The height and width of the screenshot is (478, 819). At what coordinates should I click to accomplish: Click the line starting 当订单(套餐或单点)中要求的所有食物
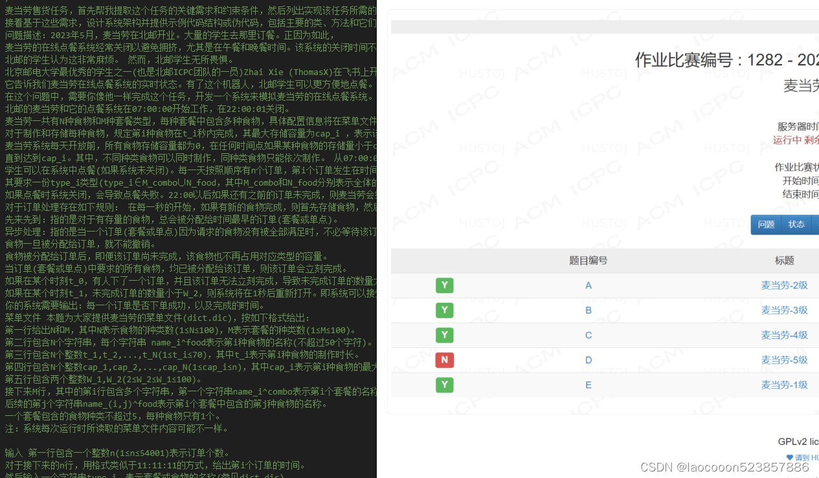(176, 268)
